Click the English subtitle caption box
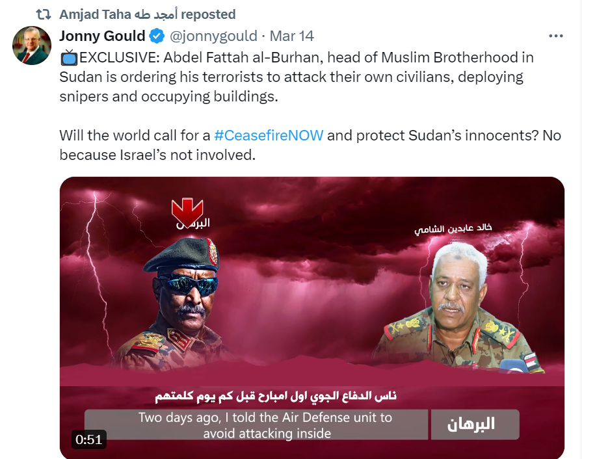 tap(256, 425)
